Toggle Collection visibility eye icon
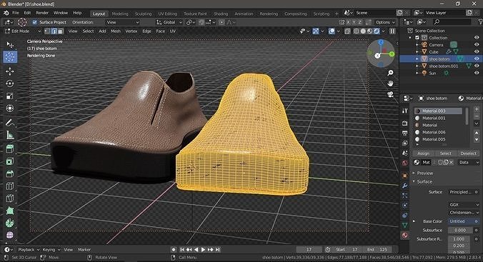This screenshot has height=262, width=483. [x=477, y=38]
